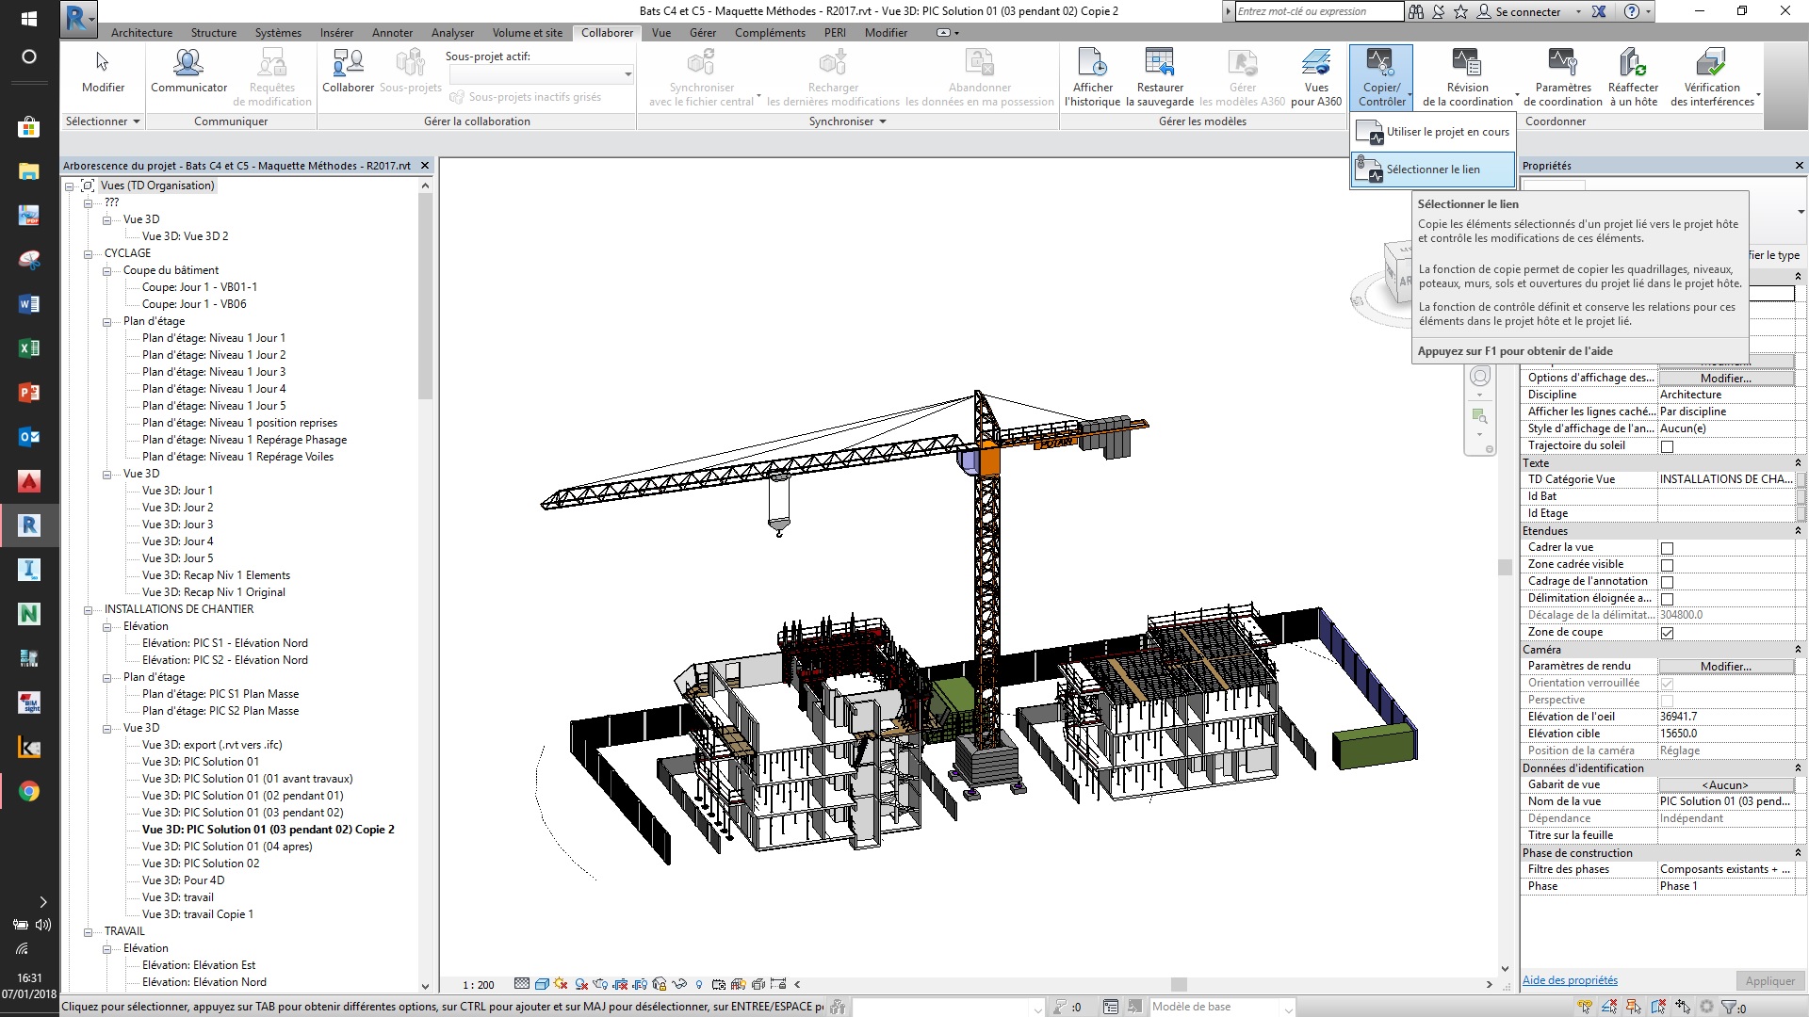The width and height of the screenshot is (1809, 1017).
Task: Switch to the Annoter ribbon tab
Action: (392, 32)
